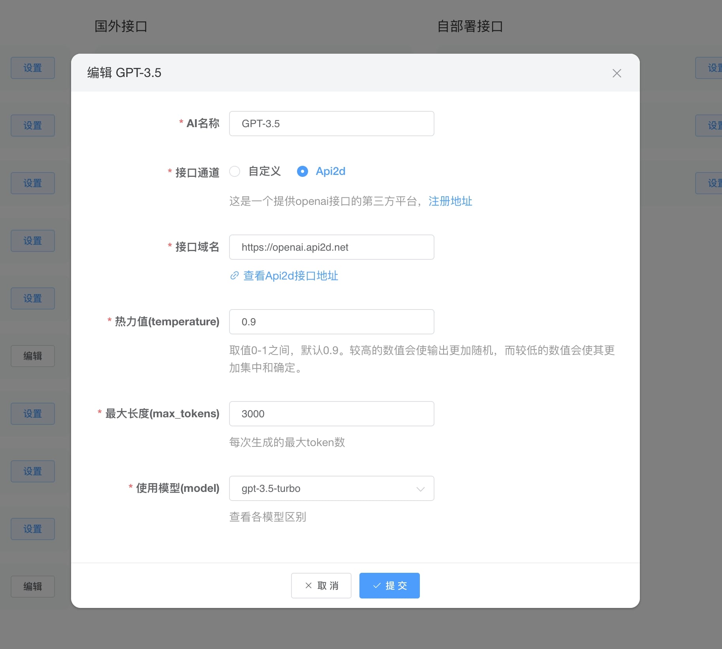
Task: Click the link icon beside Api2d address
Action: click(x=234, y=276)
